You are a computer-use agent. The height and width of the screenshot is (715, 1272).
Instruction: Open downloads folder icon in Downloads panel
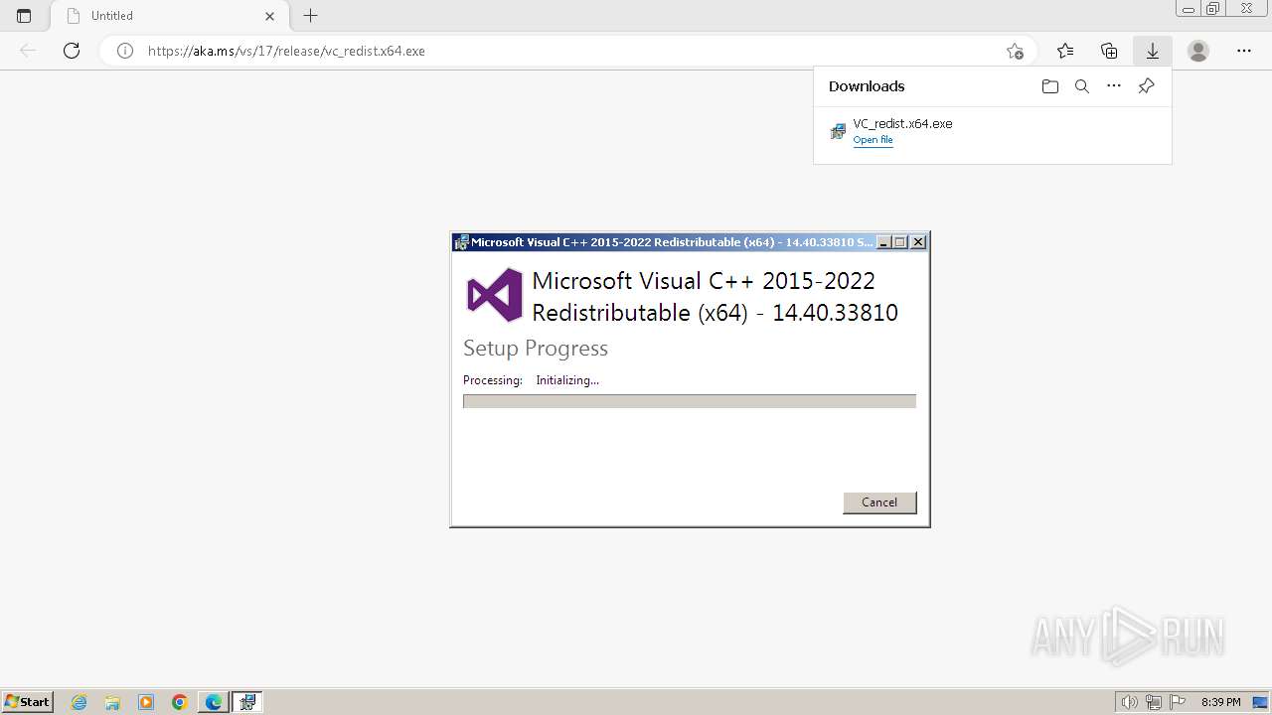1050,86
